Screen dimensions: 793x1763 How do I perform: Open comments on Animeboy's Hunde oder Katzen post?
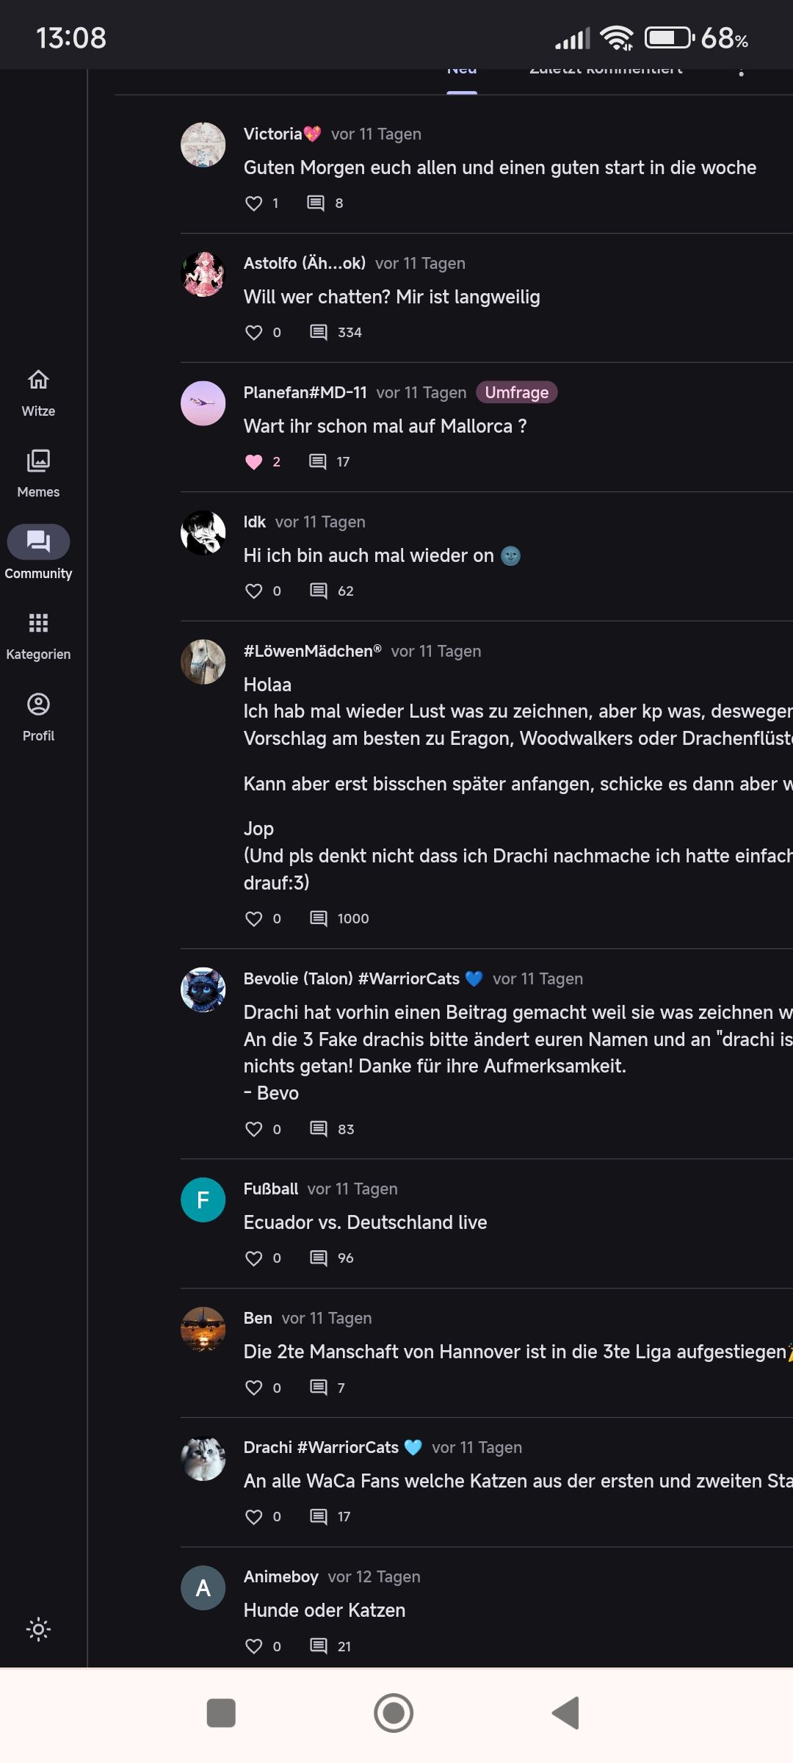tap(318, 1645)
